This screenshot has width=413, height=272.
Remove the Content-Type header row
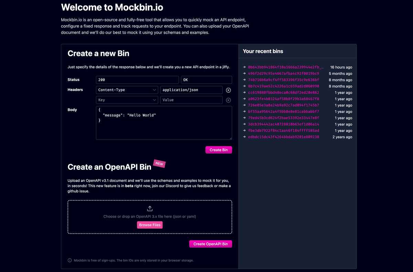[228, 90]
